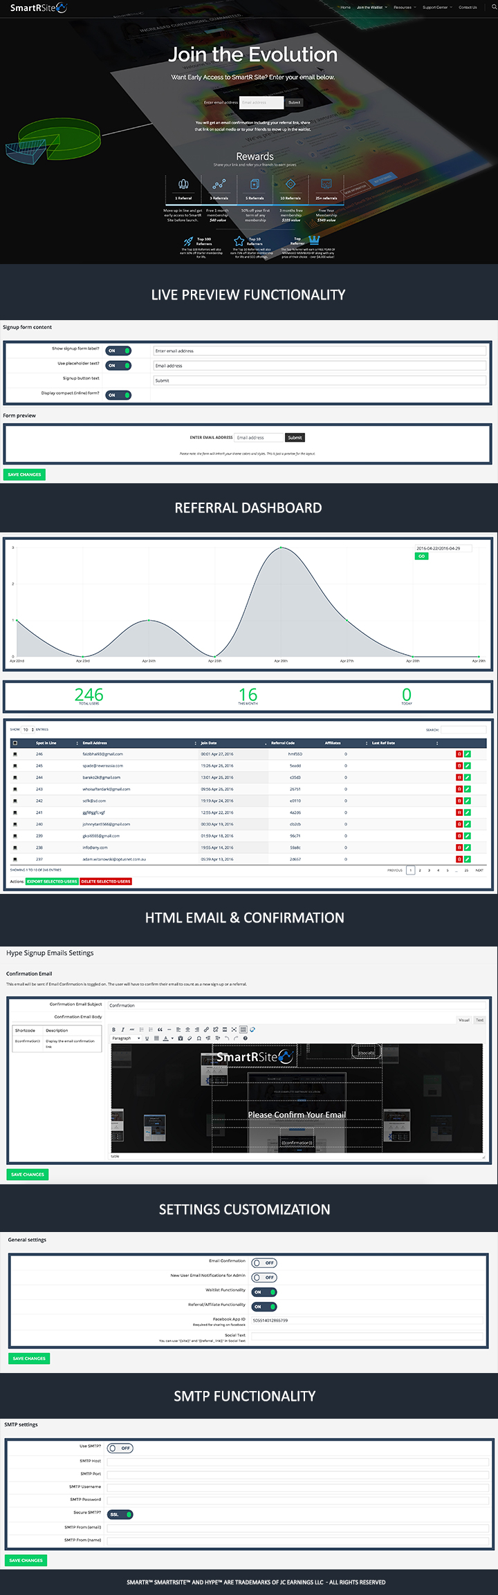Toggle Email Confirmation switch

point(264,1262)
